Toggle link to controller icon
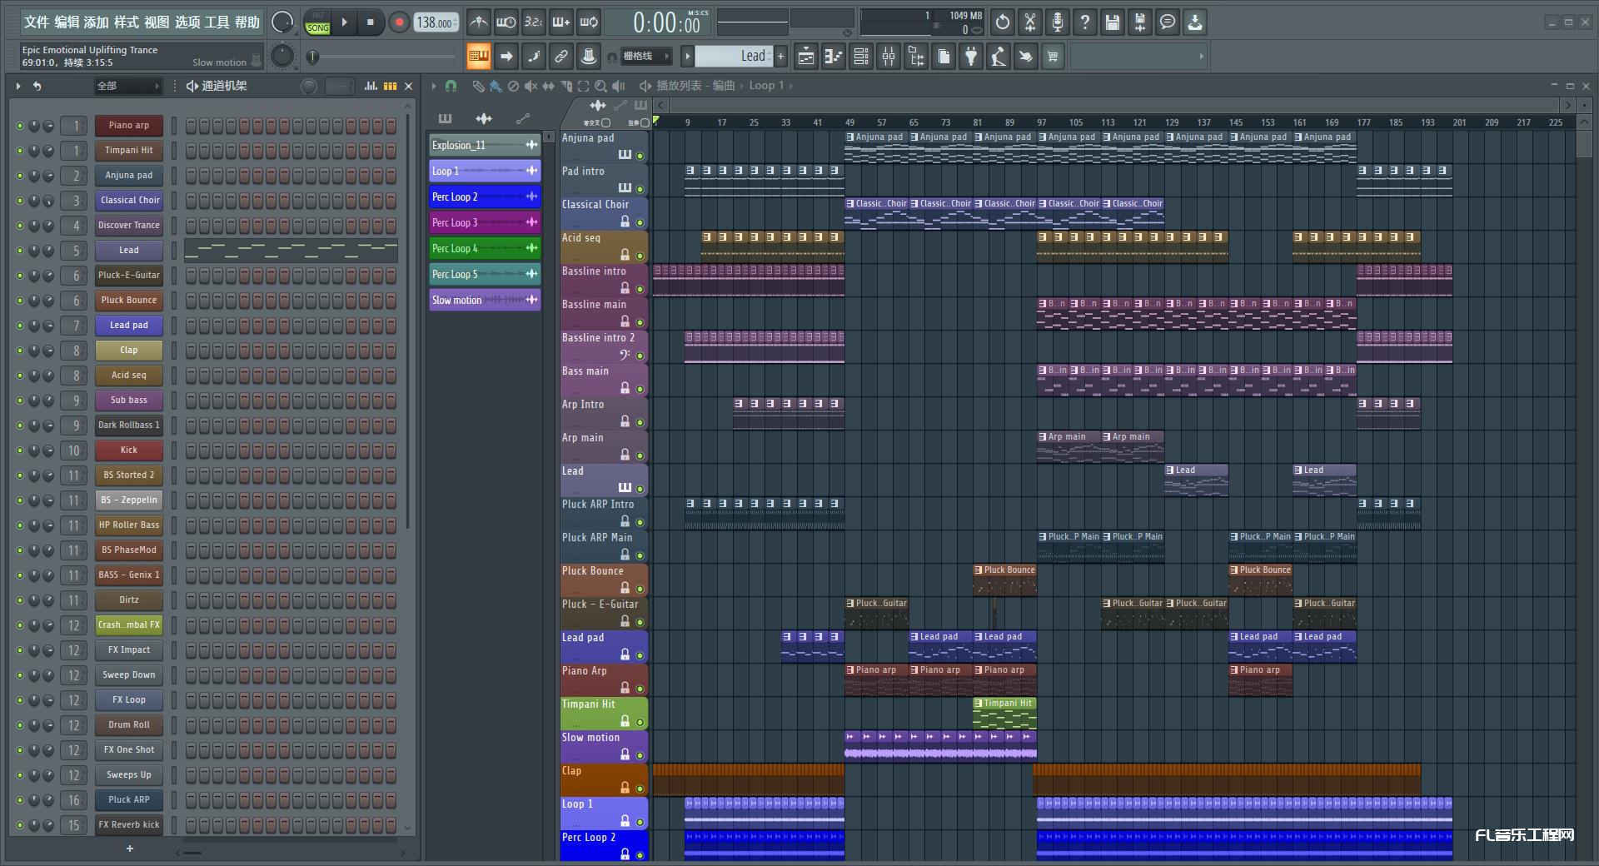 coord(561,57)
